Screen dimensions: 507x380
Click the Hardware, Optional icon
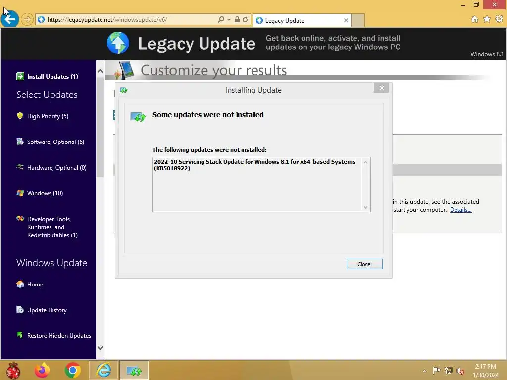20,167
